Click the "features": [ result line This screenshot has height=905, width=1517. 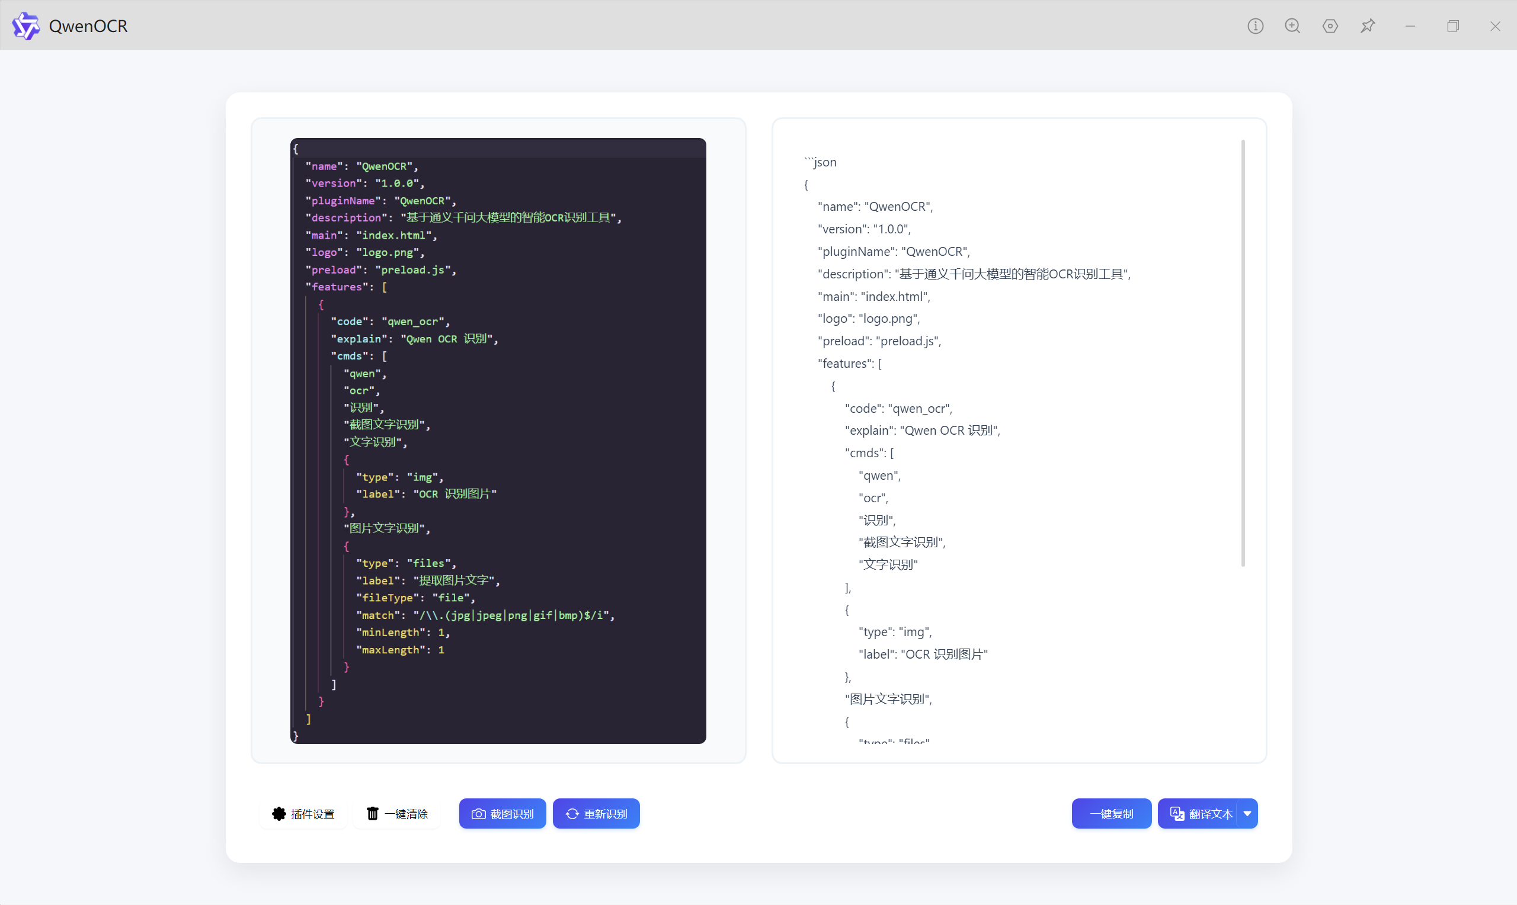(850, 364)
